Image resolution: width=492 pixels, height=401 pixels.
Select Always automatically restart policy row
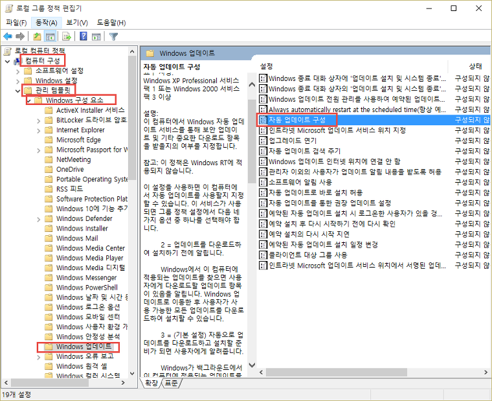coord(357,109)
